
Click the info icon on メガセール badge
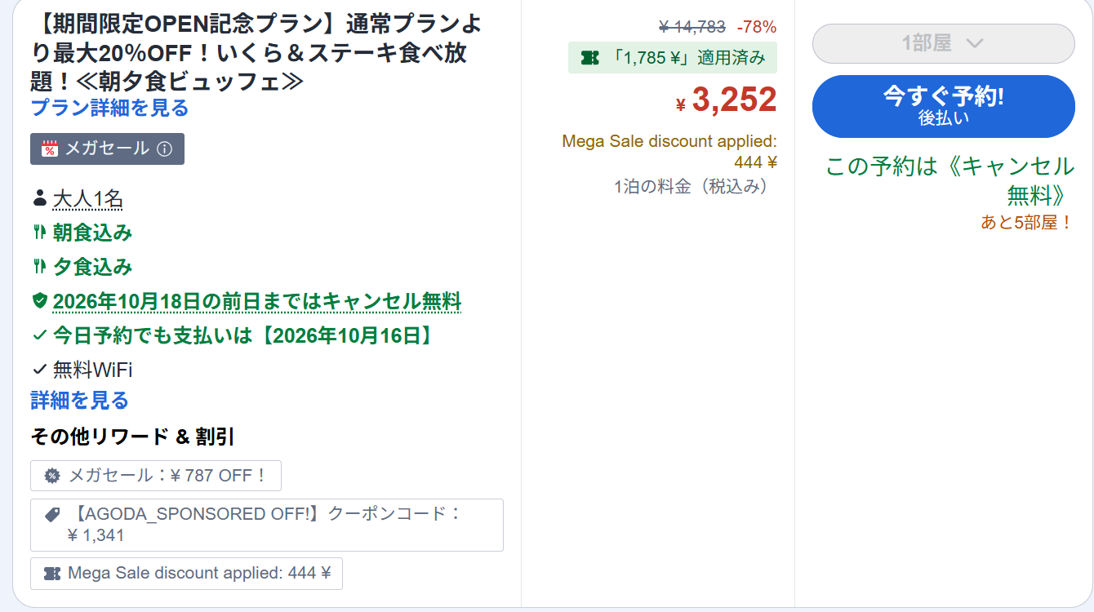pos(164,149)
